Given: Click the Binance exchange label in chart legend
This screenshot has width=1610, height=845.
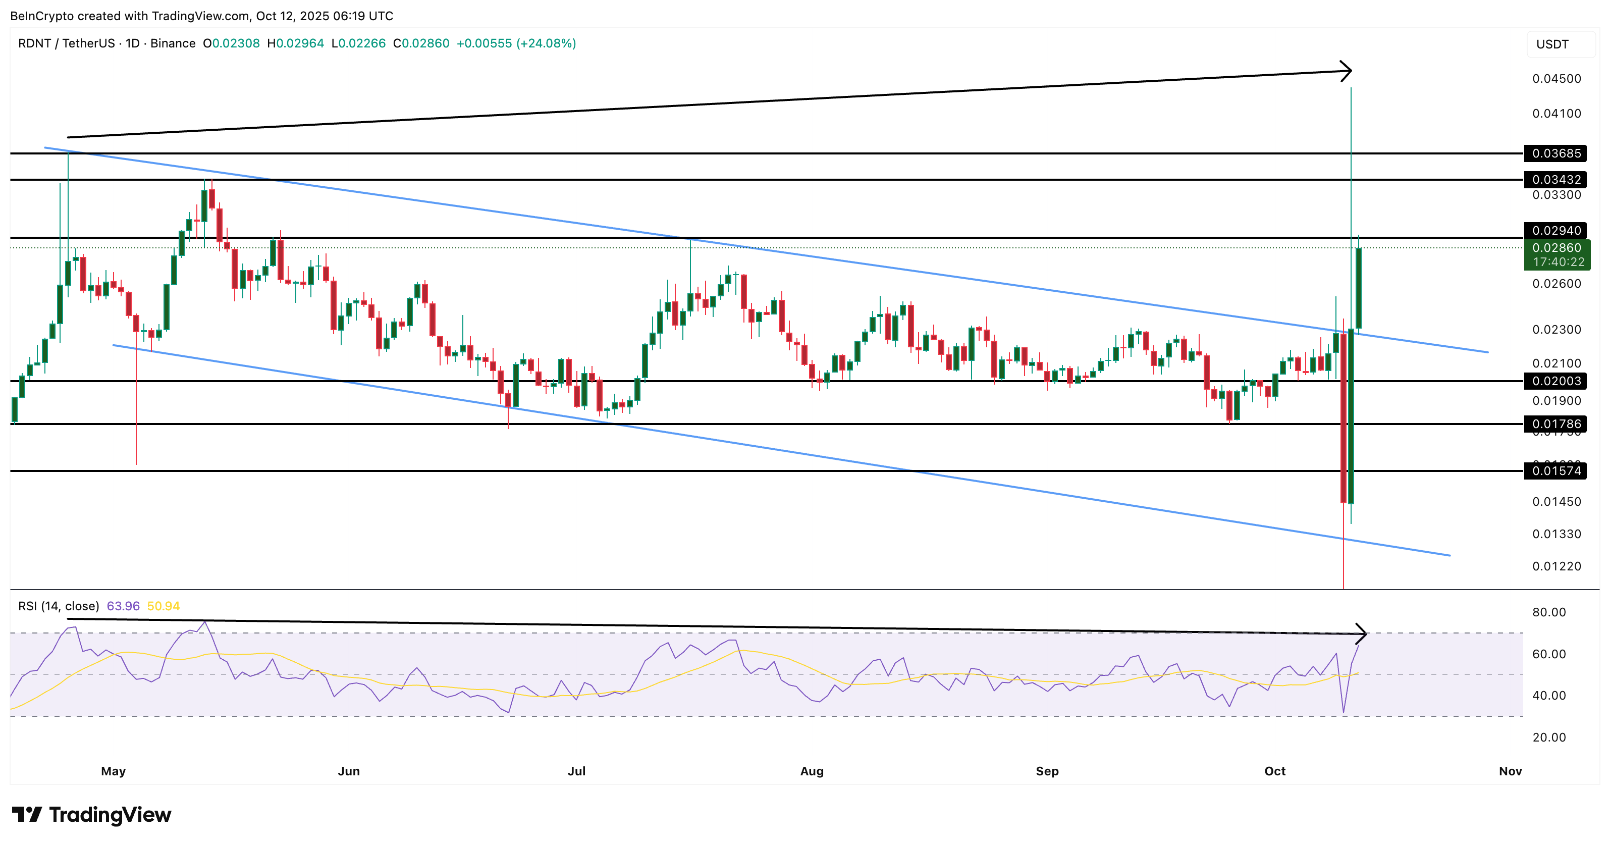Looking at the screenshot, I should click(174, 44).
